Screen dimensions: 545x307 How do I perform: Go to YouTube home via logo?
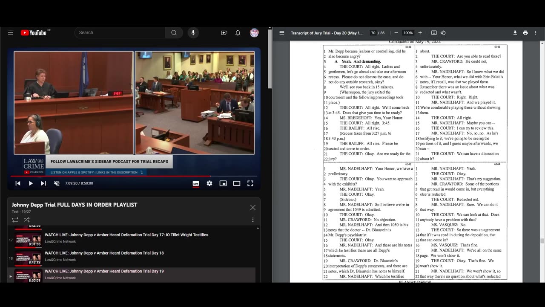coord(34,33)
